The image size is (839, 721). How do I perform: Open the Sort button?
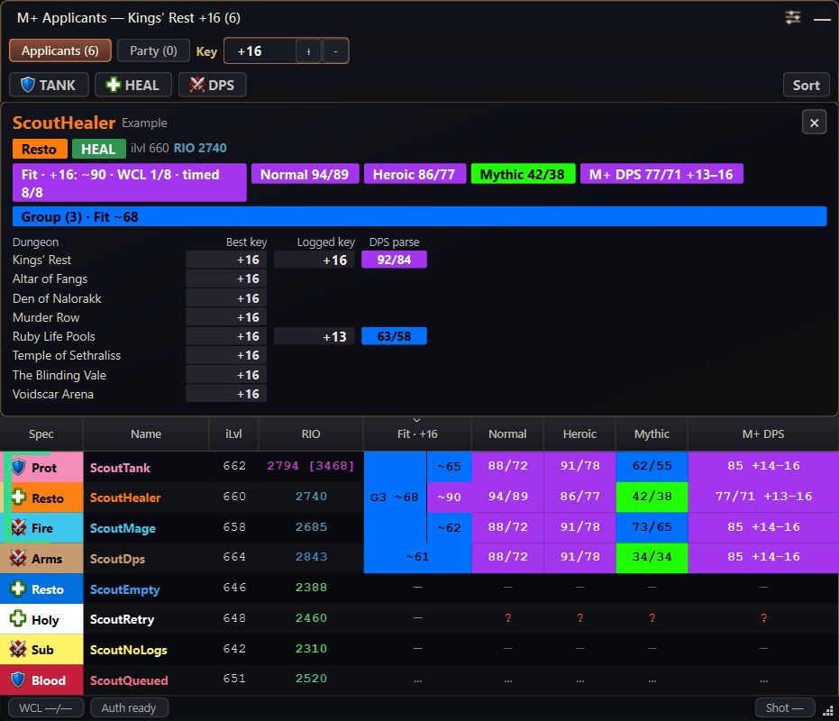click(806, 85)
